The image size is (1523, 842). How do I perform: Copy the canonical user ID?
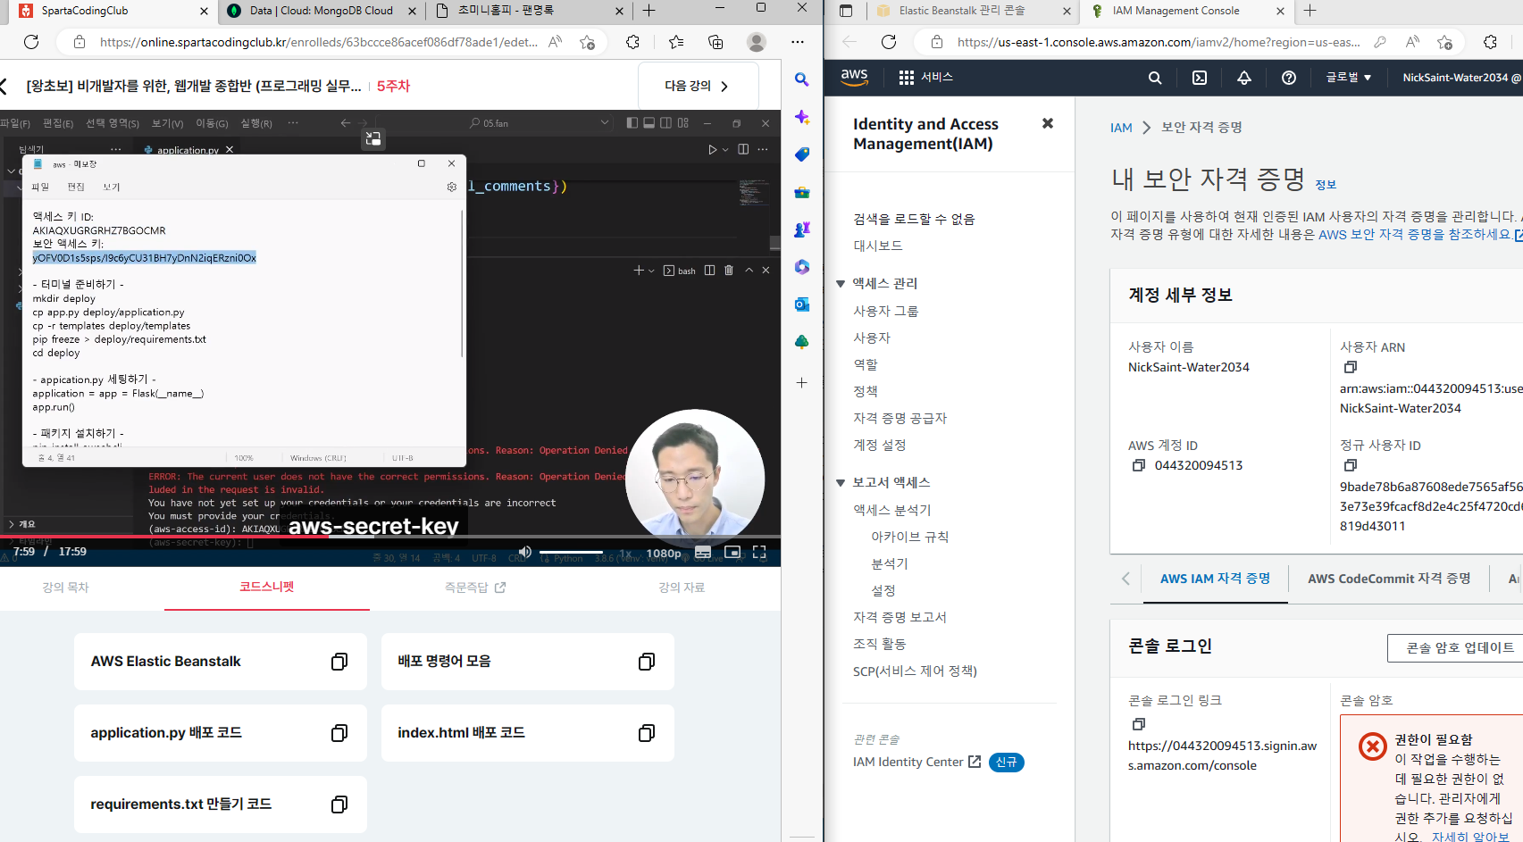1351,465
